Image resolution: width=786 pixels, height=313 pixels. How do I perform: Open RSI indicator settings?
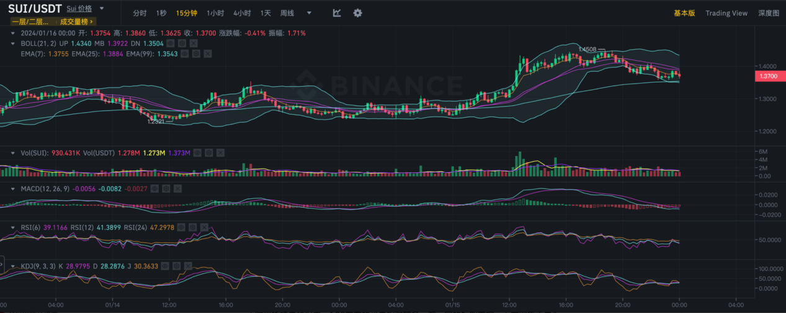(193, 227)
